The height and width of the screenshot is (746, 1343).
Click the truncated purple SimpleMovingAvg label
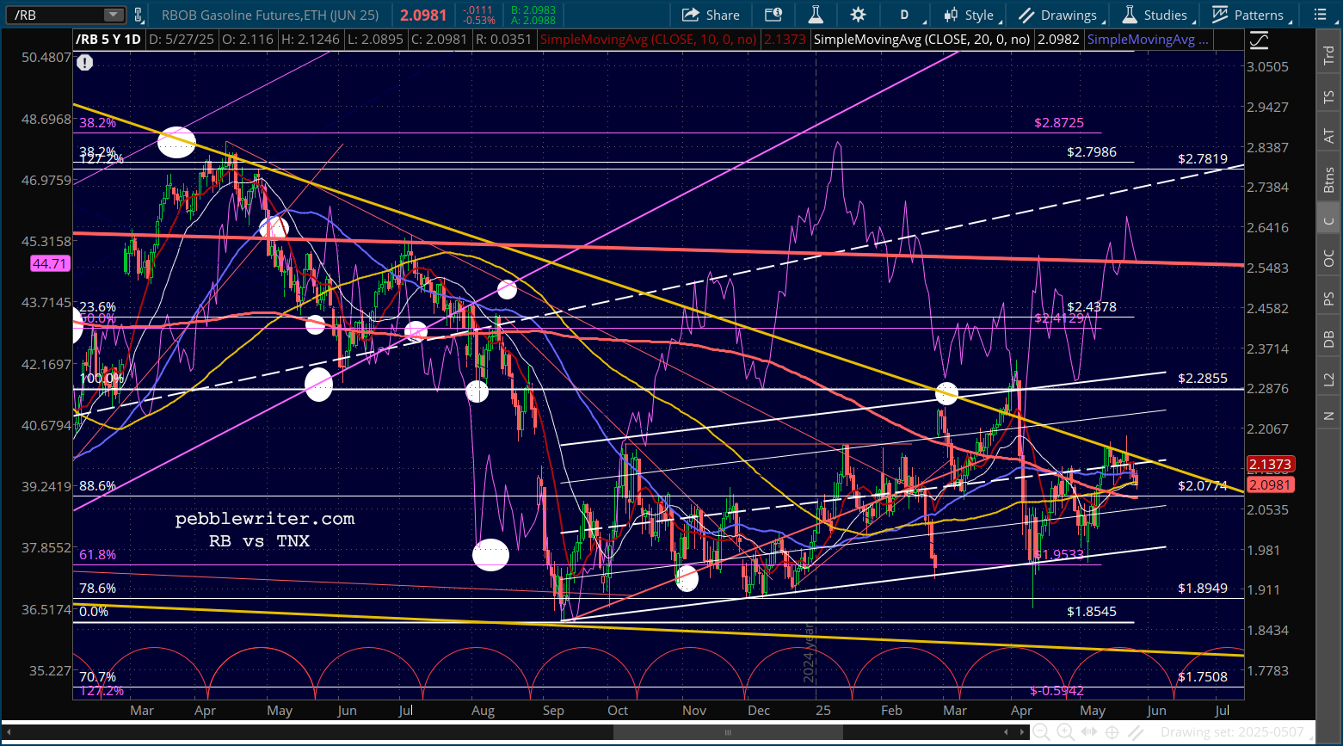pyautogui.click(x=1148, y=40)
